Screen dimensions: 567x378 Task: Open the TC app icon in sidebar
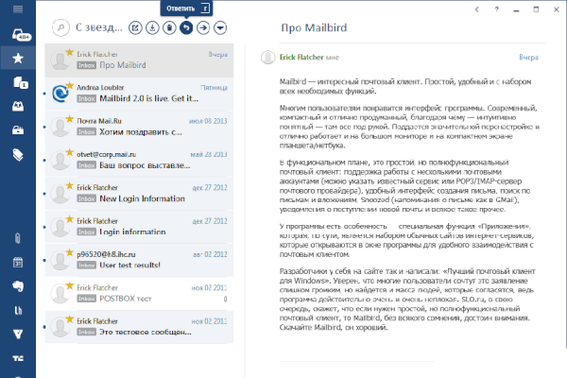coord(18,358)
